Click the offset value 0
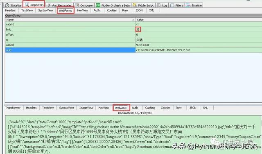The image size is (262, 154). point(137,35)
